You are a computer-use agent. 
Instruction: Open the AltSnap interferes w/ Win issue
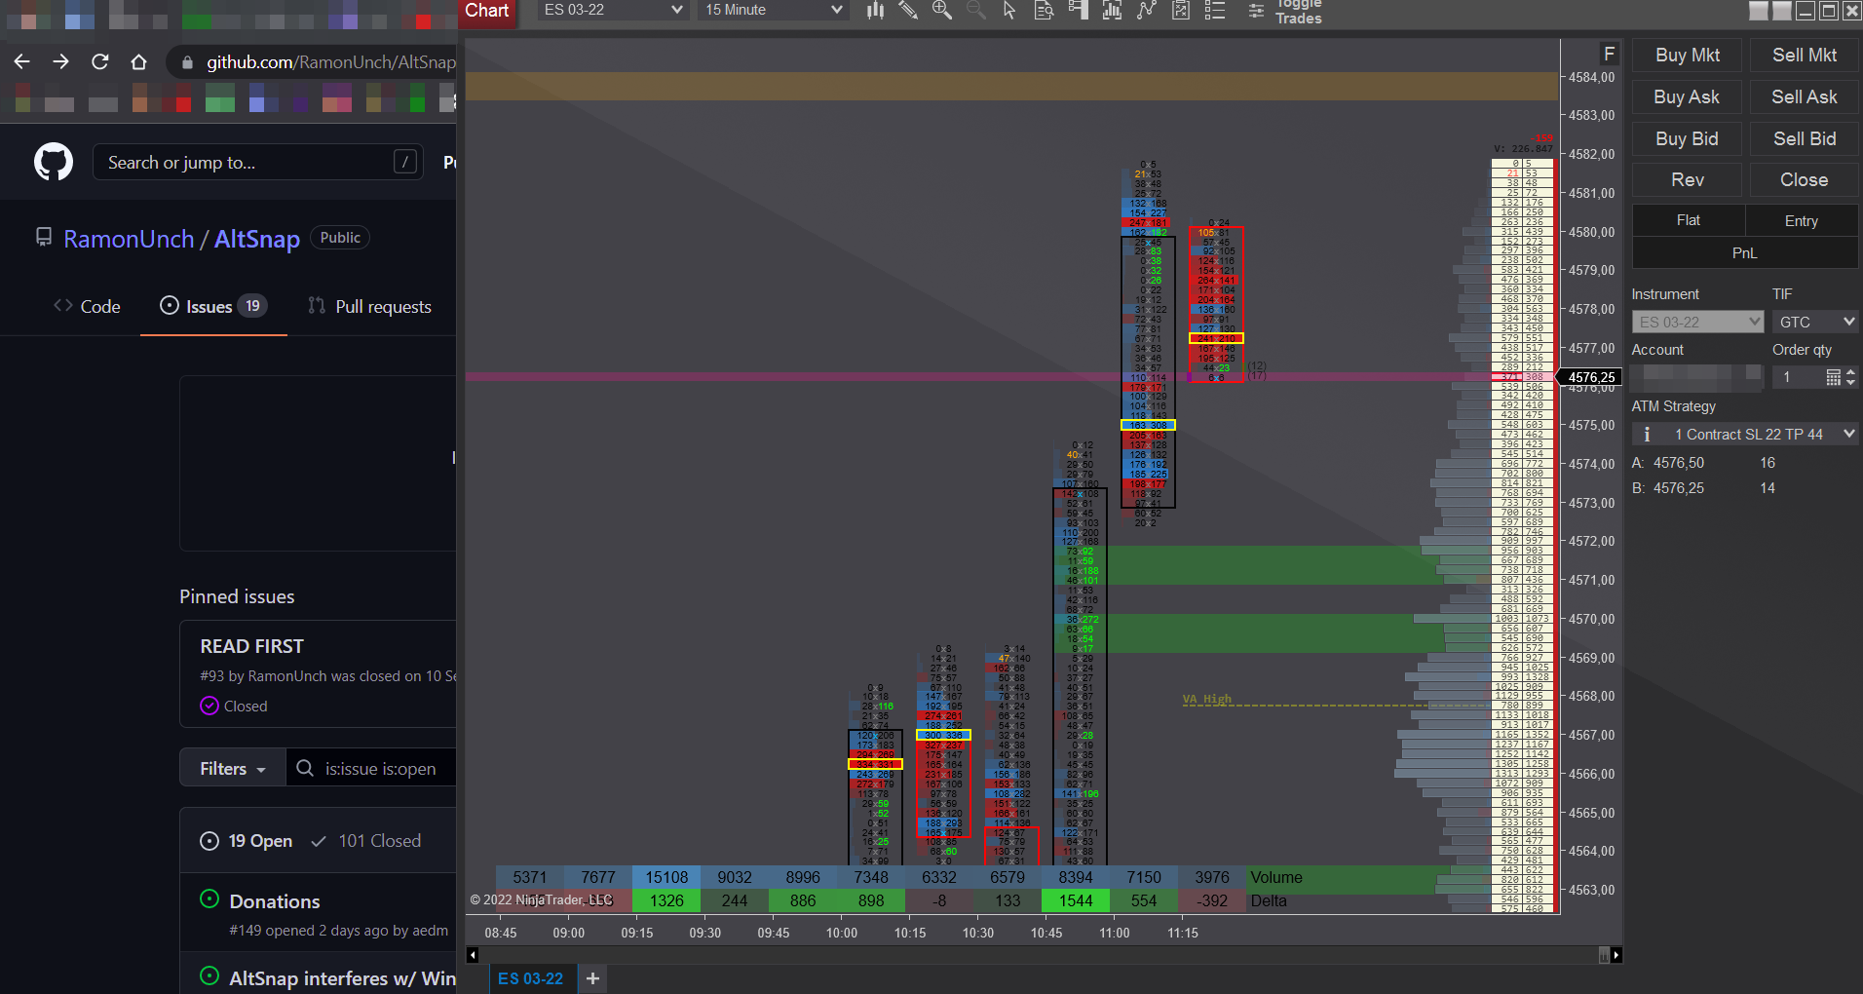342,978
